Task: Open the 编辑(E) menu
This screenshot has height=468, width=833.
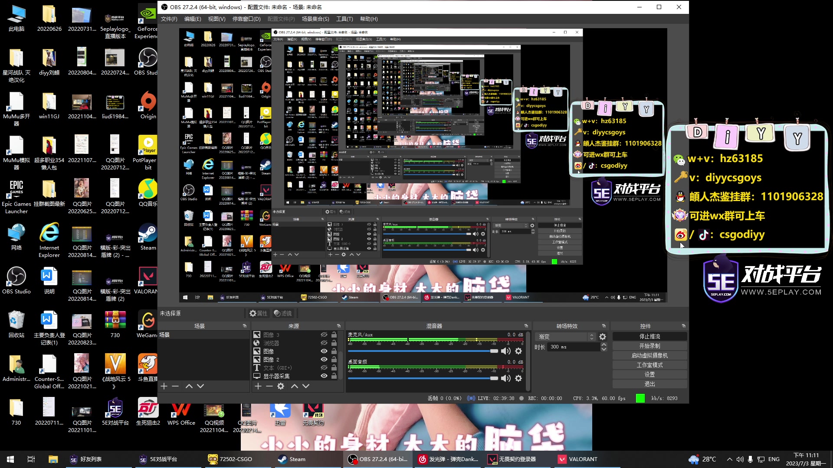Action: [x=193, y=19]
